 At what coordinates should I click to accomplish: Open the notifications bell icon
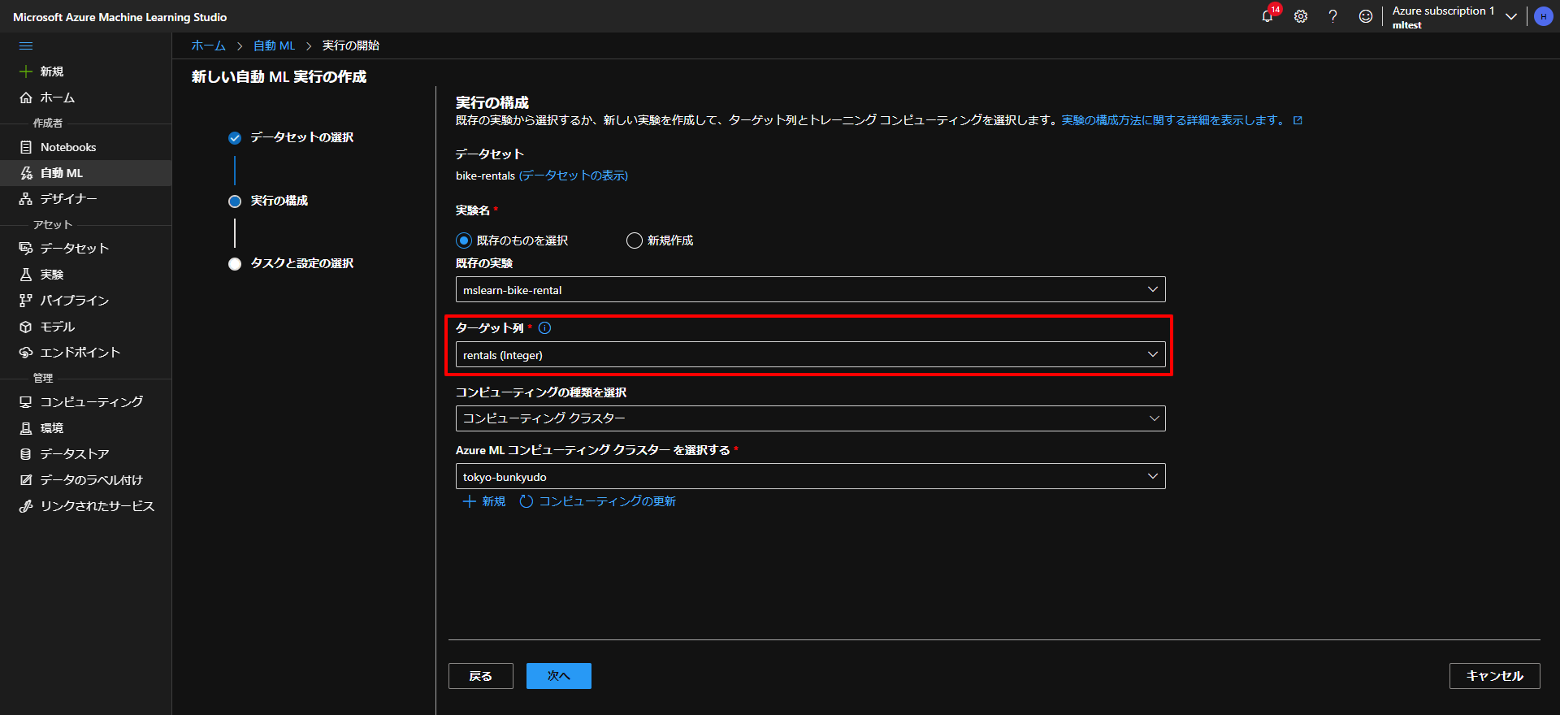tap(1267, 16)
